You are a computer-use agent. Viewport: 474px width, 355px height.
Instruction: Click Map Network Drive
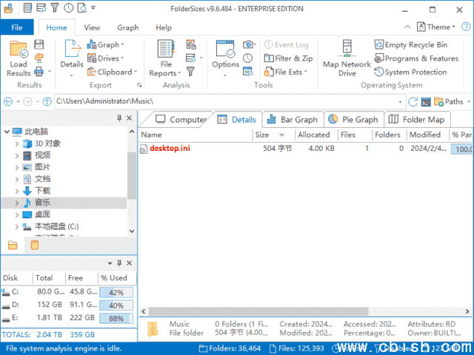(x=347, y=58)
